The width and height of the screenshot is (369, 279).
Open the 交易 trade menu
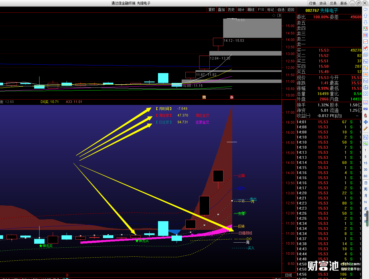pyautogui.click(x=333, y=3)
